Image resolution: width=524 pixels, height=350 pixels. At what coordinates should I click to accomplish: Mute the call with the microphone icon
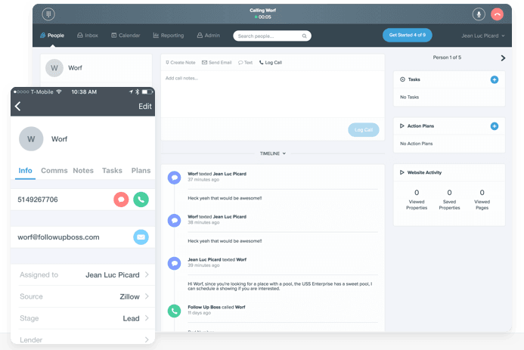pos(478,14)
